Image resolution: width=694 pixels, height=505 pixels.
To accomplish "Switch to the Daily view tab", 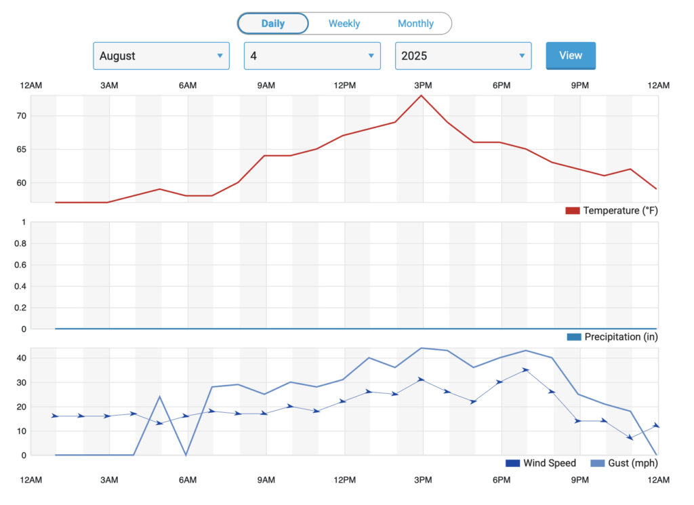I will pos(272,24).
